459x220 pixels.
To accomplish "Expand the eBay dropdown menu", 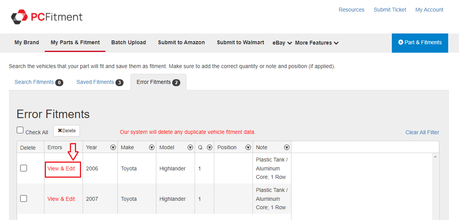I will [282, 43].
